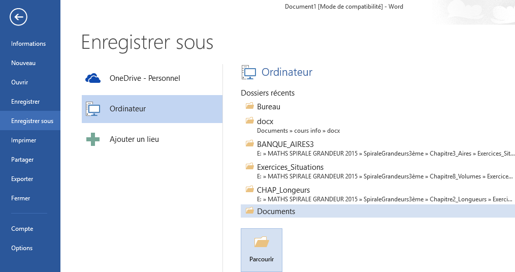Go to Ouvrir in the backstage menu
The image size is (515, 272).
20,82
